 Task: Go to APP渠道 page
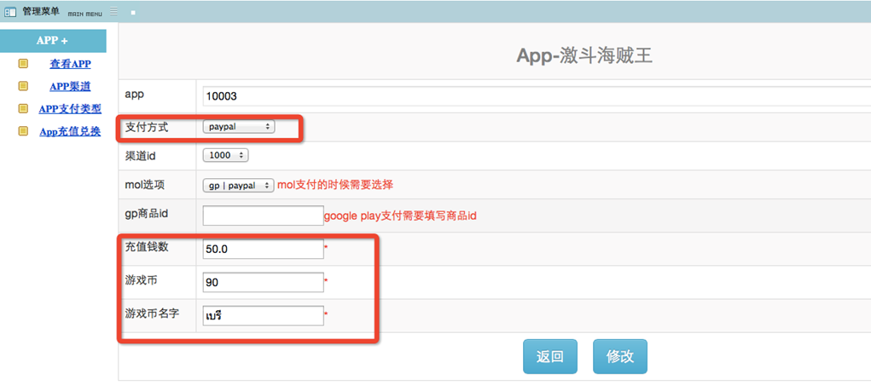click(x=70, y=86)
